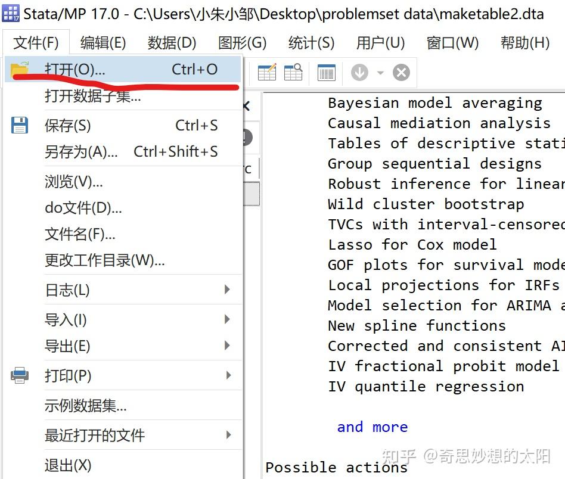Open do文件(D)... menu entry
This screenshot has height=479, width=565.
123,208
